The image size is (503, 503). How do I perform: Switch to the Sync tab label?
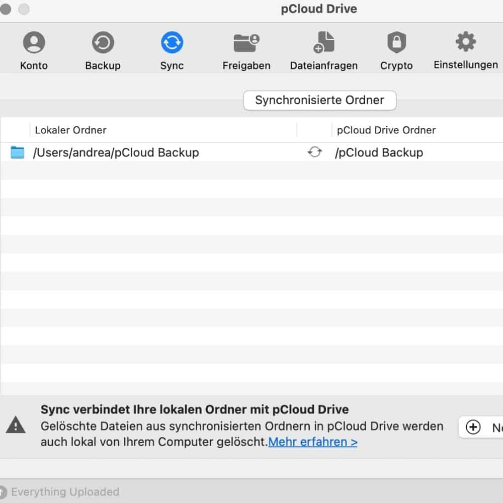tap(172, 65)
